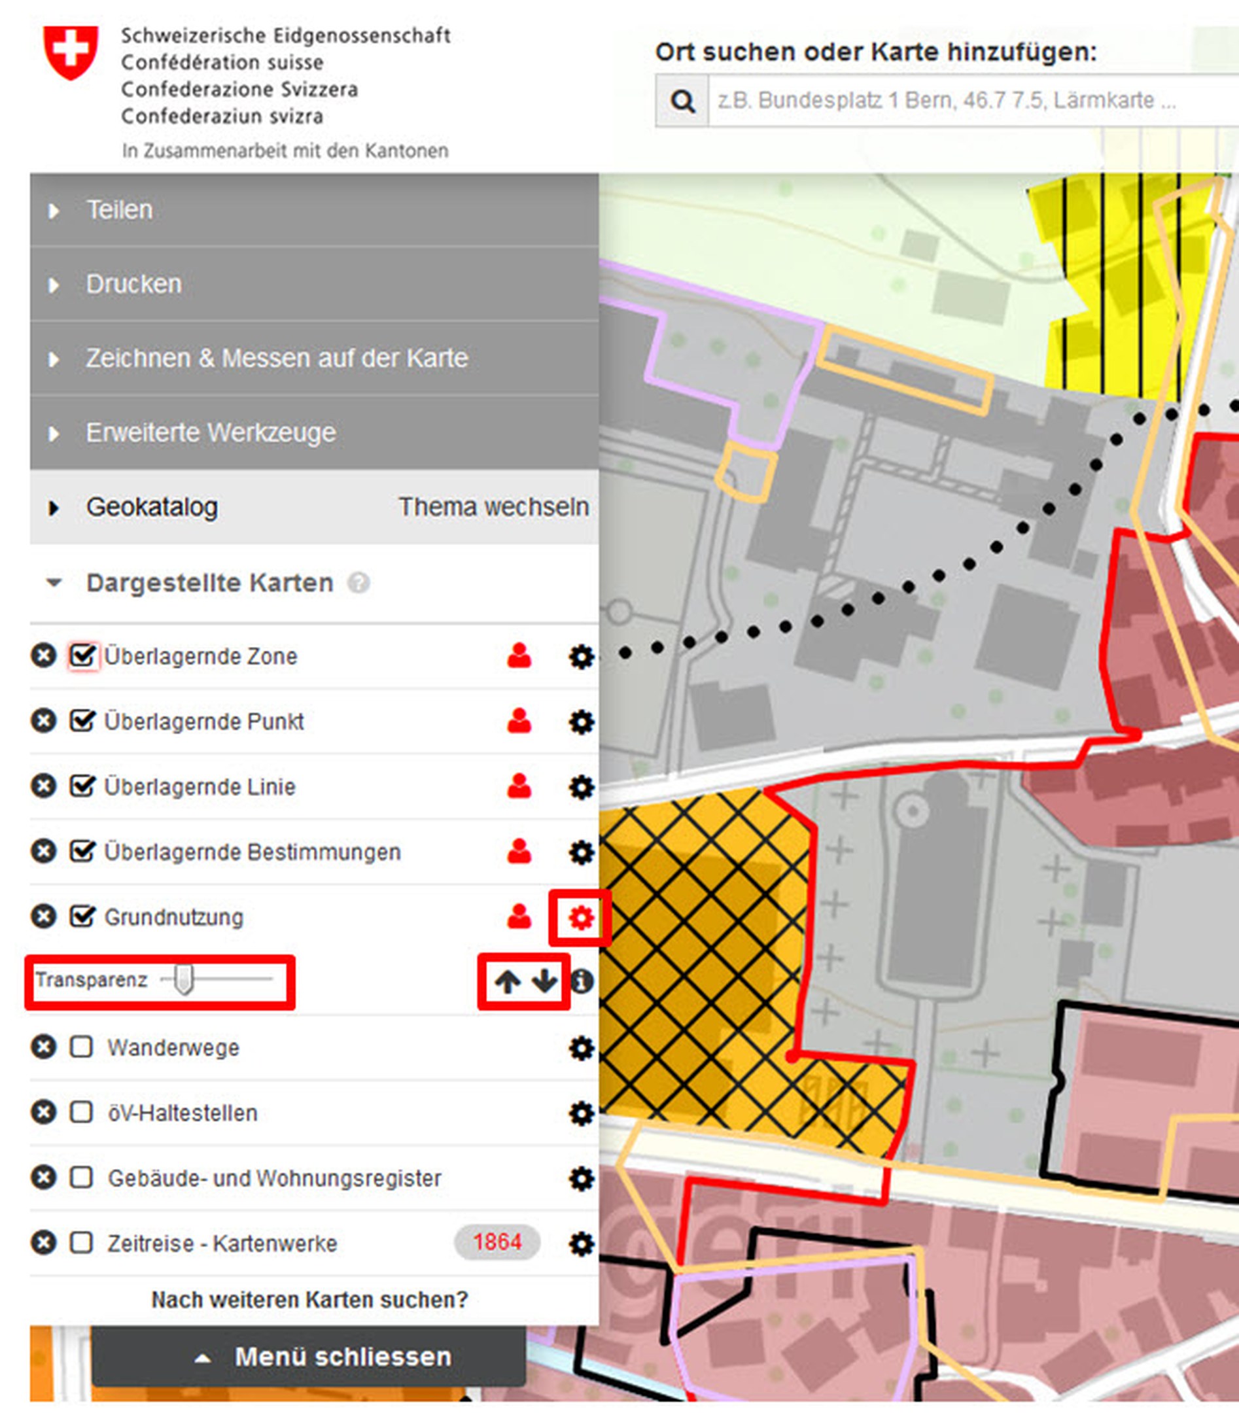Open gear settings for Überlagernde Zone
The width and height of the screenshot is (1239, 1413).
click(581, 657)
